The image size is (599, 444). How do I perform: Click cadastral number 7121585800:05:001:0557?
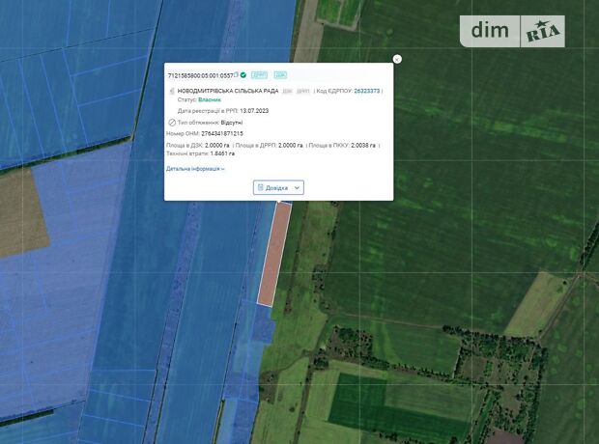[200, 74]
